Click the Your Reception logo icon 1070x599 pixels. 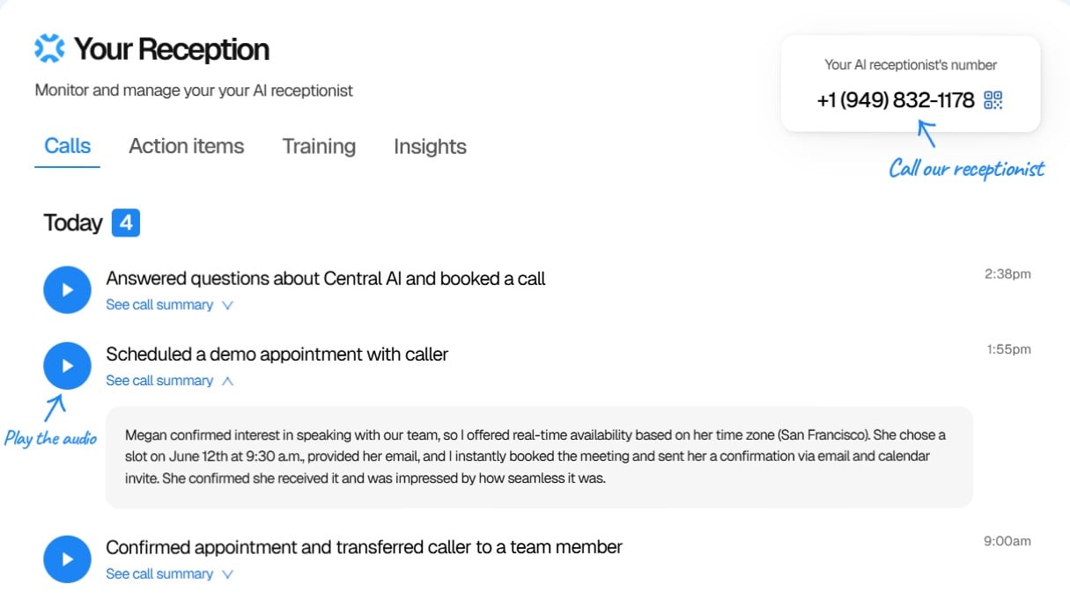click(x=49, y=48)
